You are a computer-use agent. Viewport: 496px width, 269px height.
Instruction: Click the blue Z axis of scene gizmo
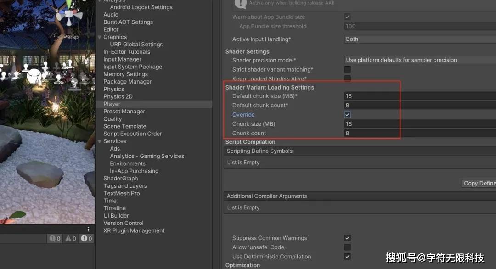click(62, 12)
